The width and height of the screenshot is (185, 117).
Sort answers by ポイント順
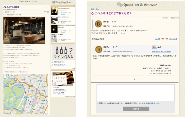tap(173, 39)
